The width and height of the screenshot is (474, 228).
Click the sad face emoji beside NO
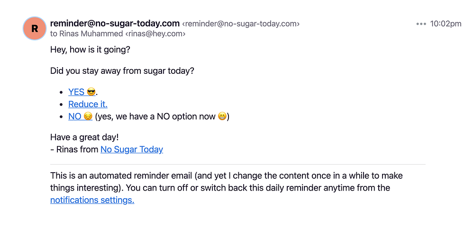(88, 116)
